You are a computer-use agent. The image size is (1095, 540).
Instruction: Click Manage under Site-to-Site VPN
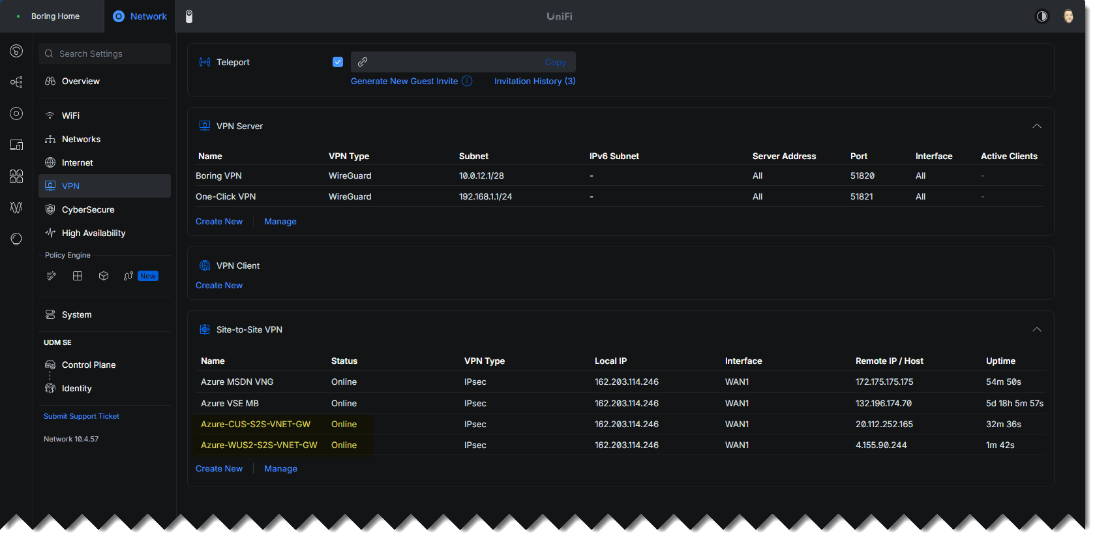tap(280, 468)
